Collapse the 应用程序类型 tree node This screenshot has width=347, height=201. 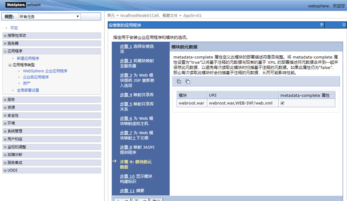(10, 65)
